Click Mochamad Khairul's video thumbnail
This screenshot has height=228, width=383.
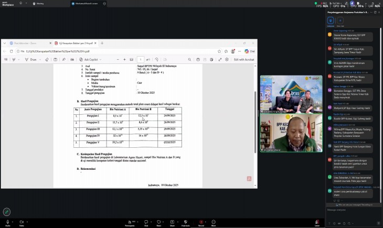pos(291,134)
